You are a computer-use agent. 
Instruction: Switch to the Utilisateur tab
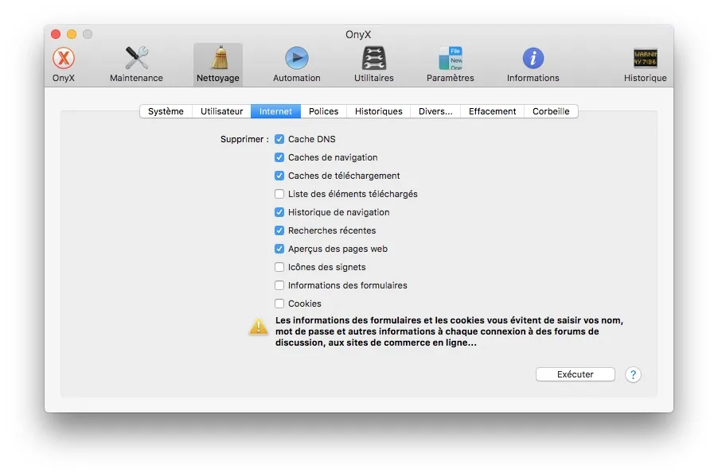point(221,111)
